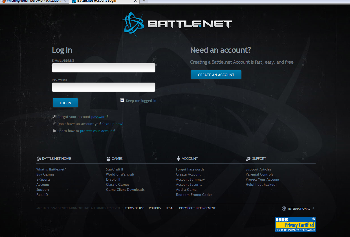
Task: Open Account link under Battle.net Home
Action: point(43,185)
